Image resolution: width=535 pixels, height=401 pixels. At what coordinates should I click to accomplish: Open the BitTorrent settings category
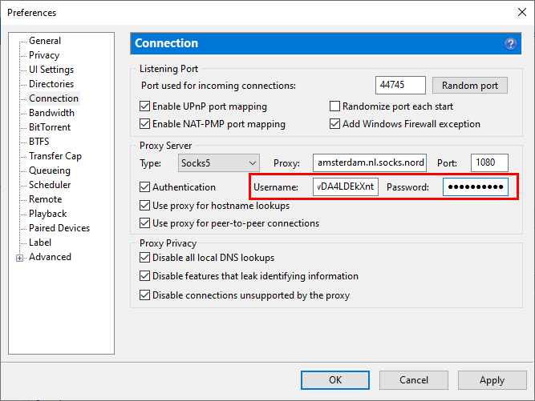[x=50, y=127]
